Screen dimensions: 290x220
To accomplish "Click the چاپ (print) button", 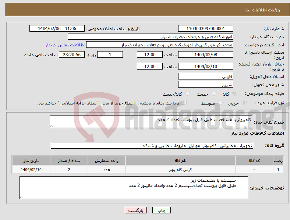I will 161,210.
